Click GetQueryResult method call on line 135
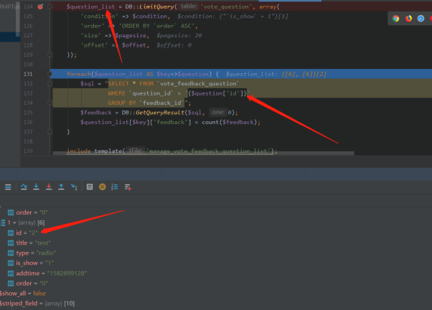This screenshot has width=432, height=310. [x=160, y=113]
